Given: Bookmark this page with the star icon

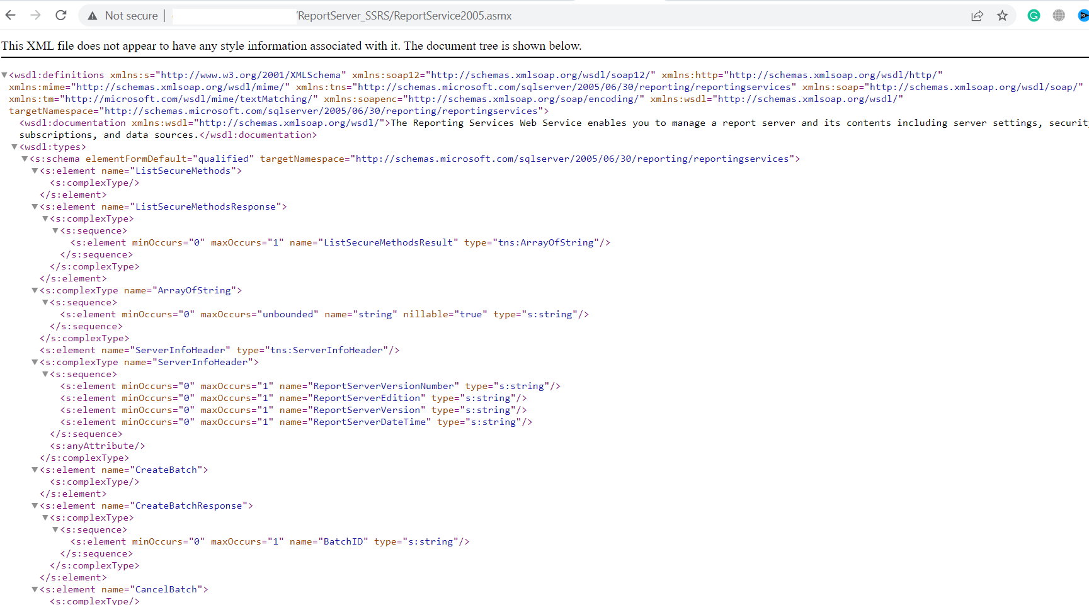Looking at the screenshot, I should coord(1002,16).
